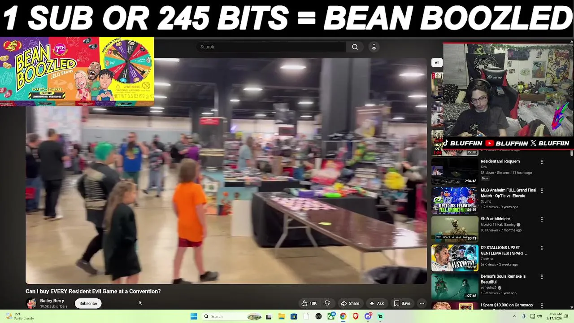The width and height of the screenshot is (574, 323).
Task: Click video title 'Can I buy EVERY Resident Evil Game'
Action: 93,292
